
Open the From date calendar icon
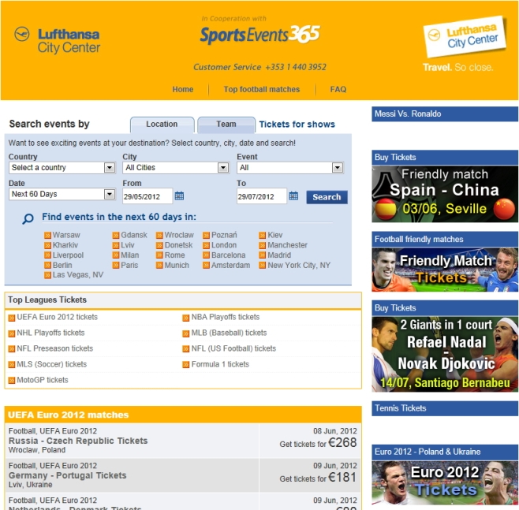pyautogui.click(x=179, y=195)
